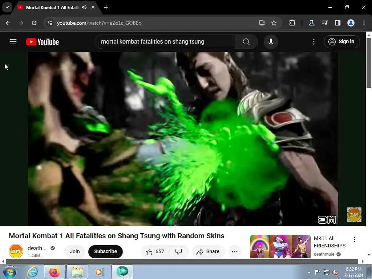Open the muted volume tray icon

[x=335, y=272]
